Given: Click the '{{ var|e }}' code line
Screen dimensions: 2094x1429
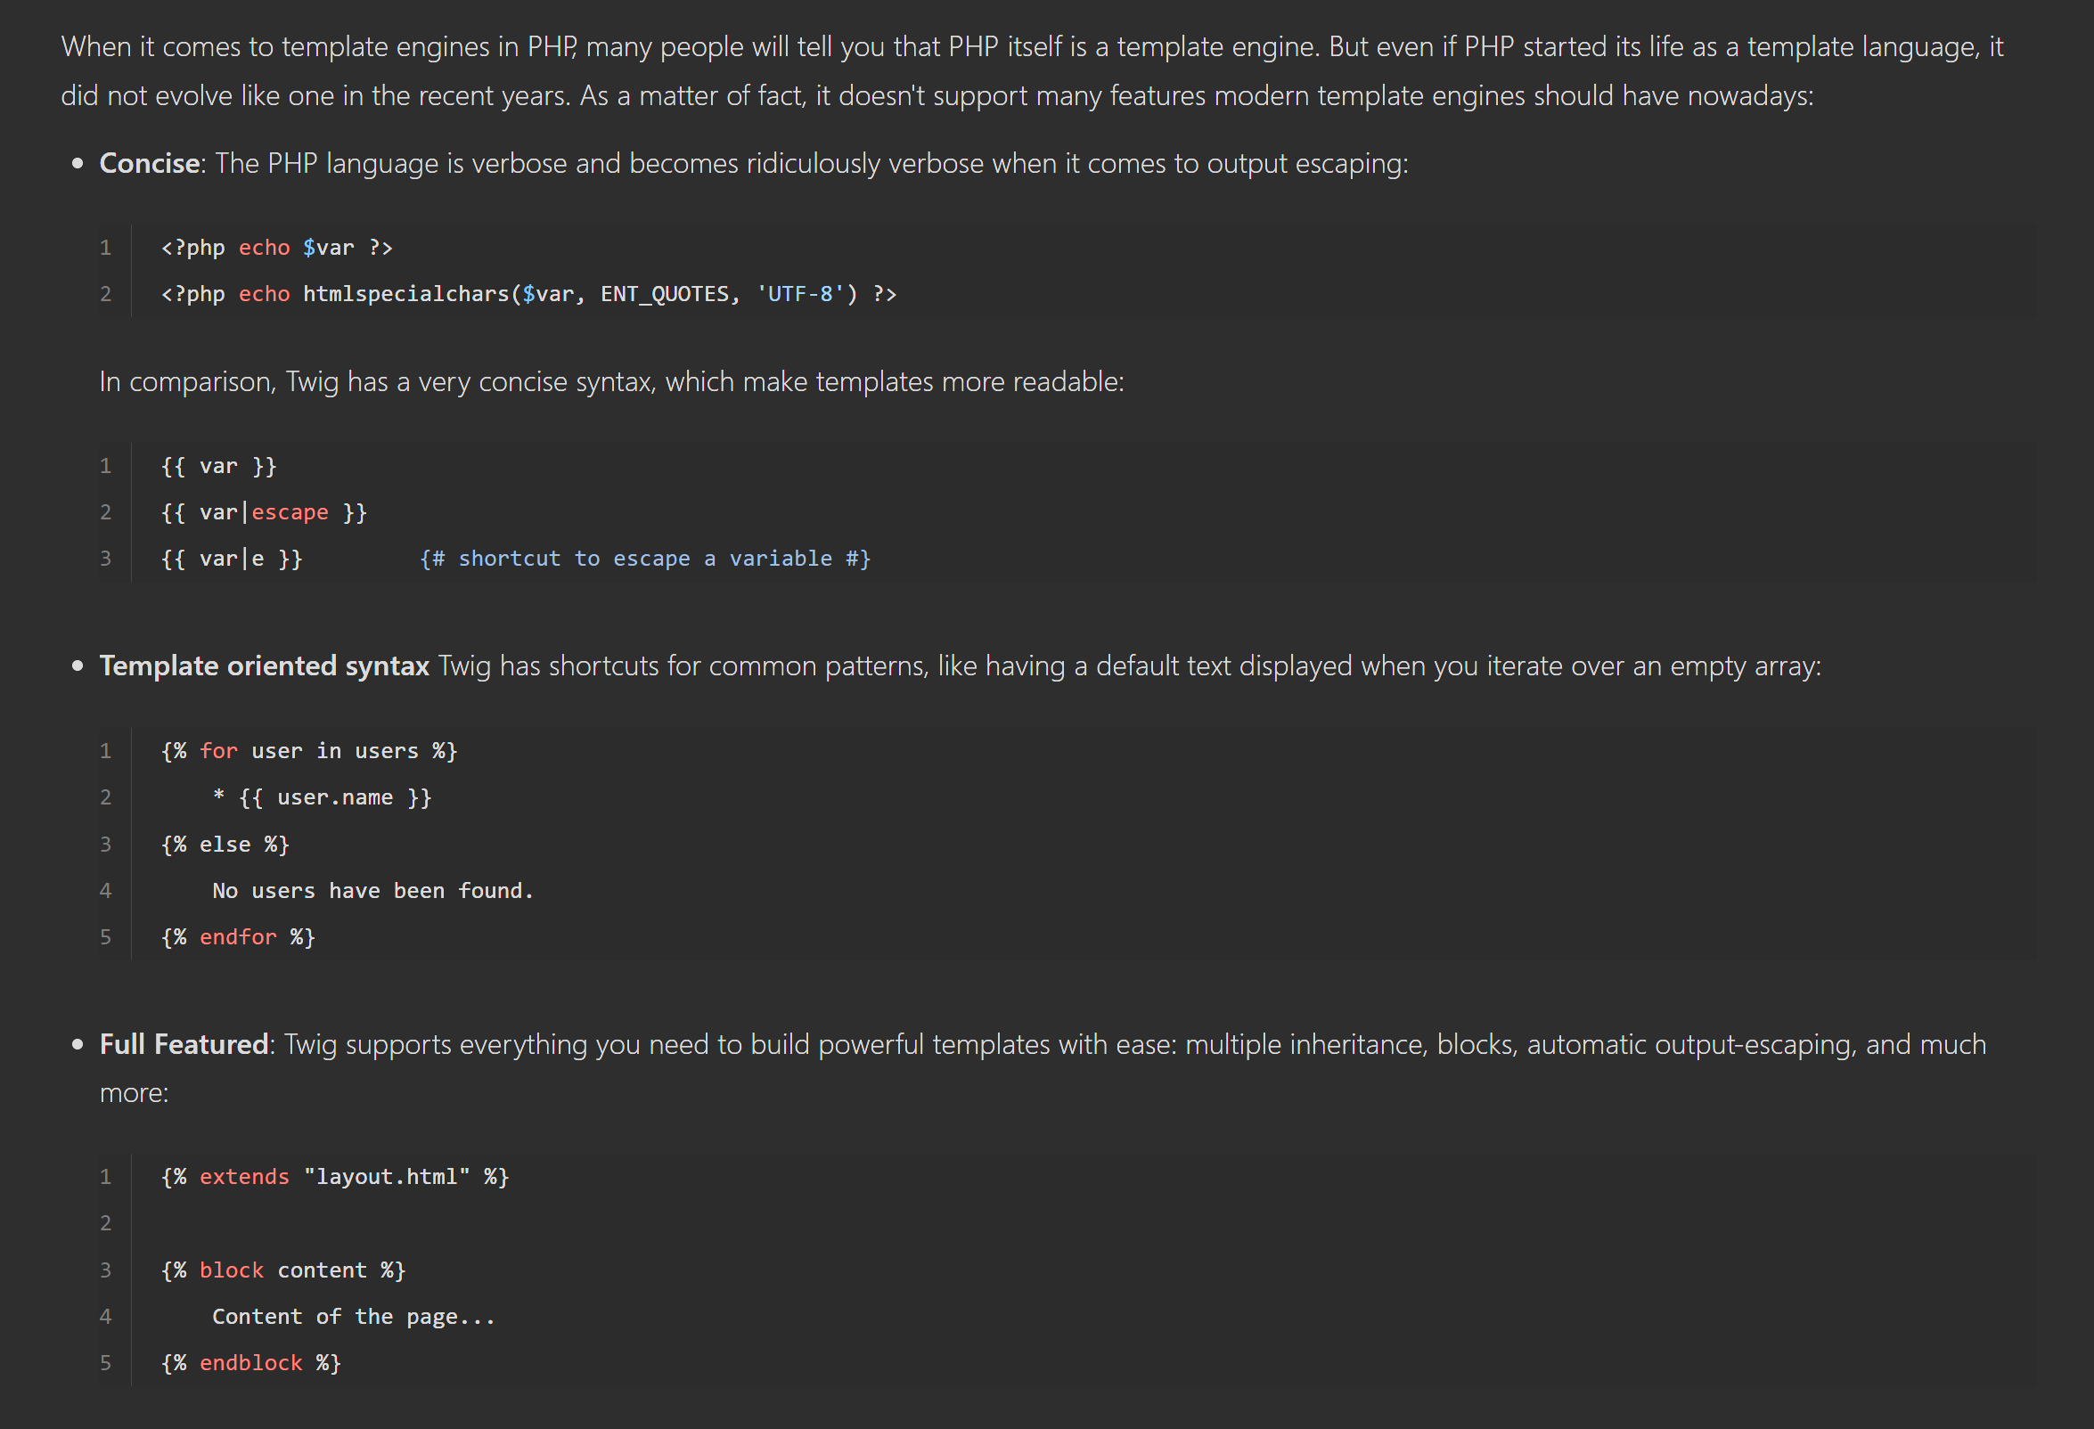Looking at the screenshot, I should [232, 559].
